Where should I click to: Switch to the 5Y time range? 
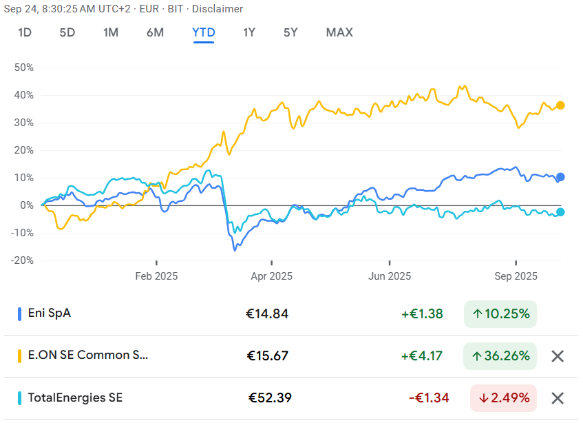click(291, 32)
